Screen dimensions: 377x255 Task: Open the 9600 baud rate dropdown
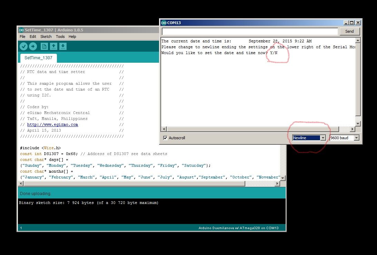pyautogui.click(x=345, y=138)
